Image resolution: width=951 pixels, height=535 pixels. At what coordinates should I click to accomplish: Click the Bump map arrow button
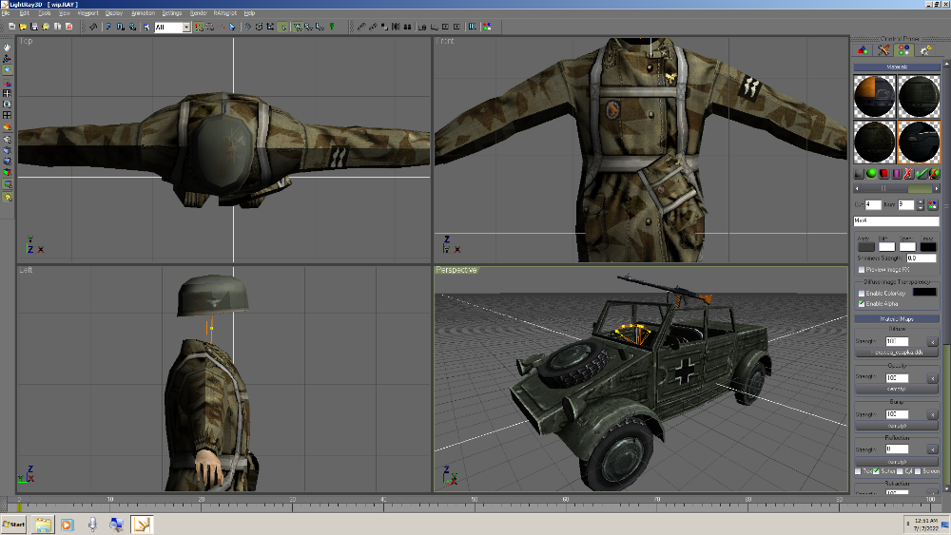[933, 415]
